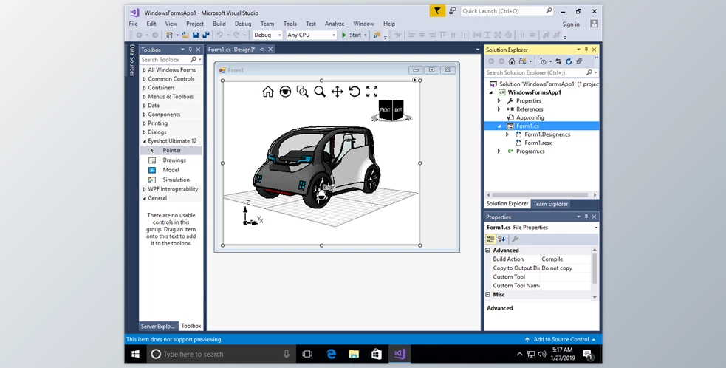Screen dimensions: 726x368
Task: Activate the Rotate tool in viewport
Action: tap(355, 92)
